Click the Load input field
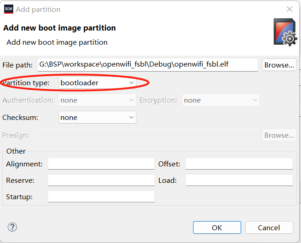 coord(239,180)
